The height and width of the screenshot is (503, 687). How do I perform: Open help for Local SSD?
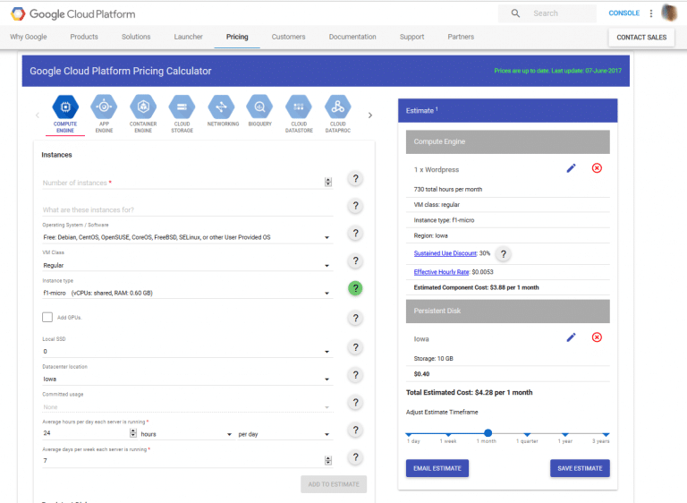pyautogui.click(x=356, y=347)
